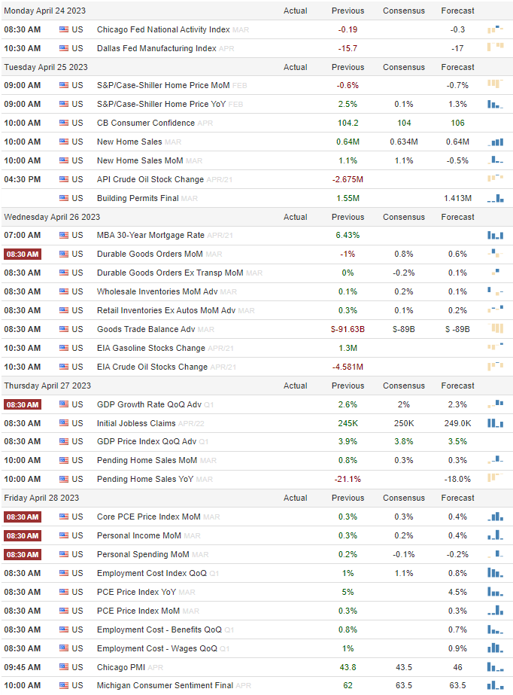Click the previous value -21.1% for Pending Home Sales YoY
The height and width of the screenshot is (695, 513).
(x=348, y=479)
